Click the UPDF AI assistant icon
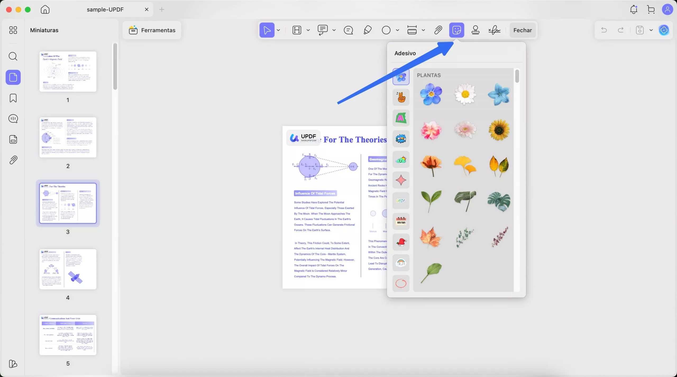677x377 pixels. [x=664, y=30]
